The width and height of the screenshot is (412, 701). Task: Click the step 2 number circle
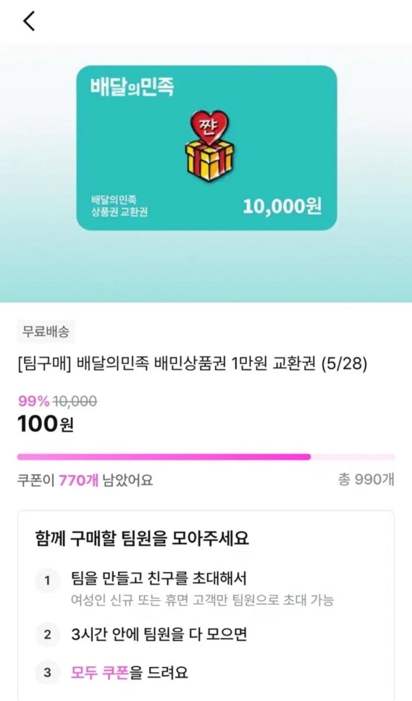(48, 635)
